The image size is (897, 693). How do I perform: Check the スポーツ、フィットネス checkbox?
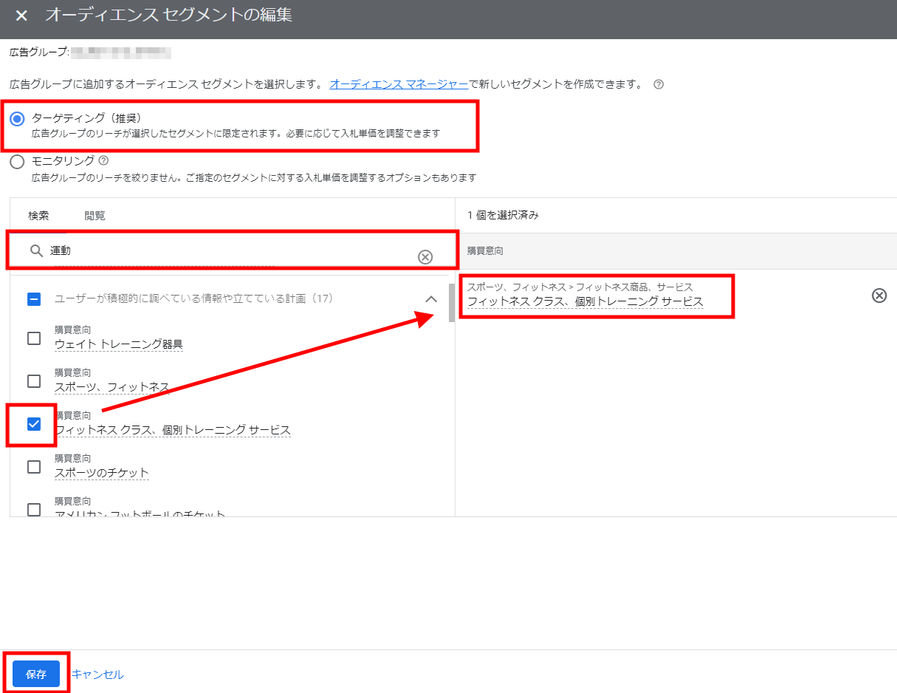[34, 381]
